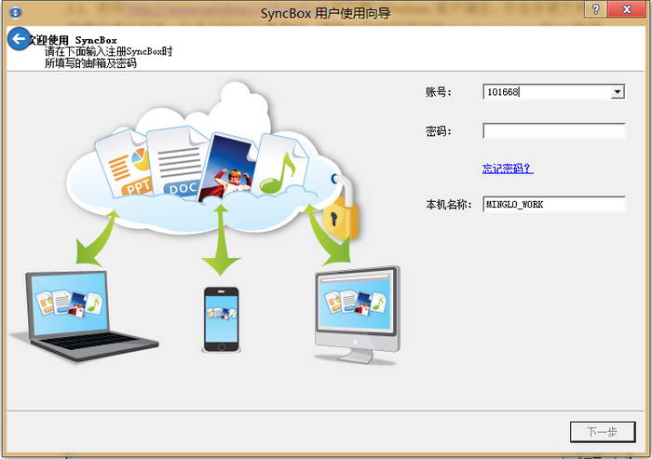This screenshot has width=652, height=459.
Task: Open help with the question mark button
Action: tap(595, 9)
